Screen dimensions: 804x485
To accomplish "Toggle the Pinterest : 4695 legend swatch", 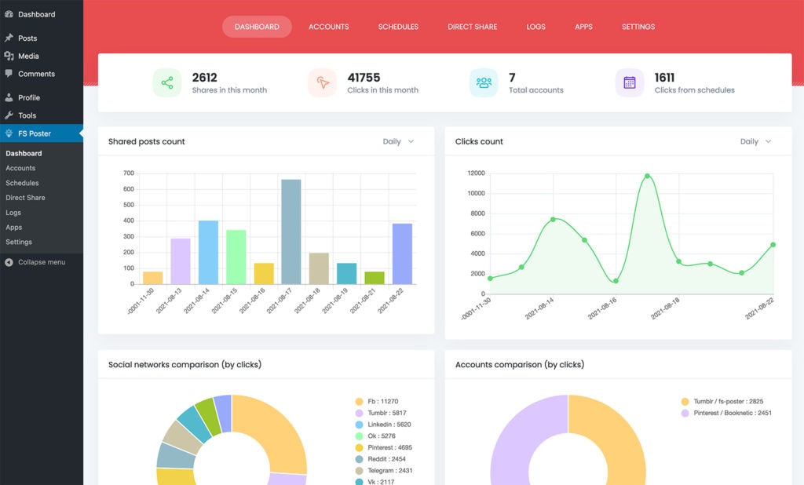I will (359, 447).
